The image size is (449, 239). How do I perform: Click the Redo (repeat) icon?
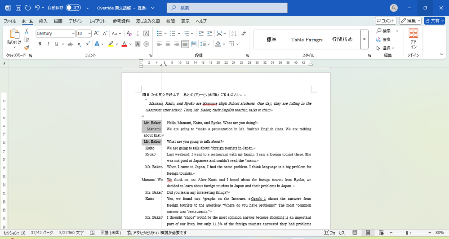tap(28, 8)
